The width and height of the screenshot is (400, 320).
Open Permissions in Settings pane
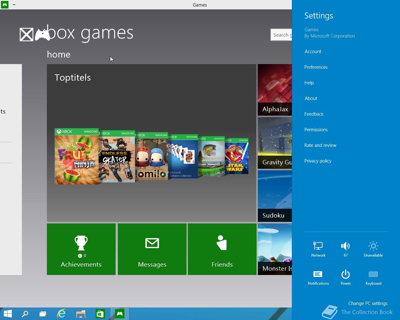click(x=316, y=130)
